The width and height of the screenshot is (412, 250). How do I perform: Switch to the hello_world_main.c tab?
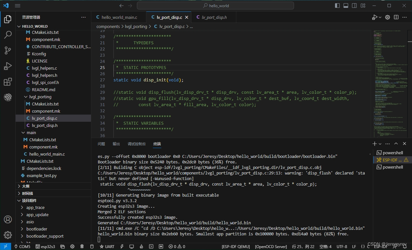119,17
